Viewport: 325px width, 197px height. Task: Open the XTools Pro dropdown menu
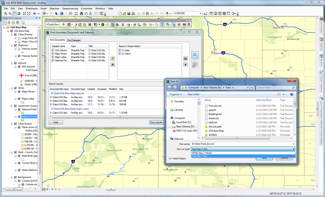coord(53,25)
